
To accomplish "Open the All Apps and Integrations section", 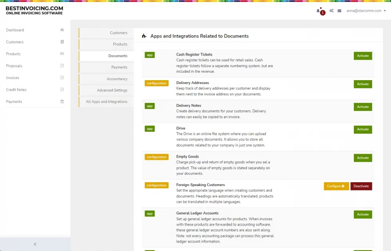I will 106,102.
